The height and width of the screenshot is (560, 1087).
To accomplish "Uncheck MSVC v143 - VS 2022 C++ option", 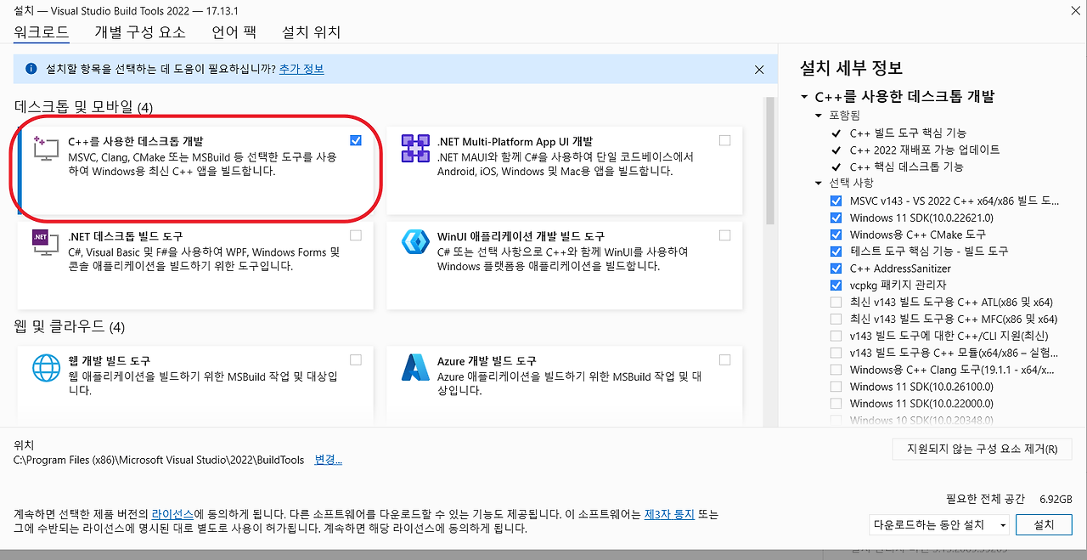I will pos(836,201).
